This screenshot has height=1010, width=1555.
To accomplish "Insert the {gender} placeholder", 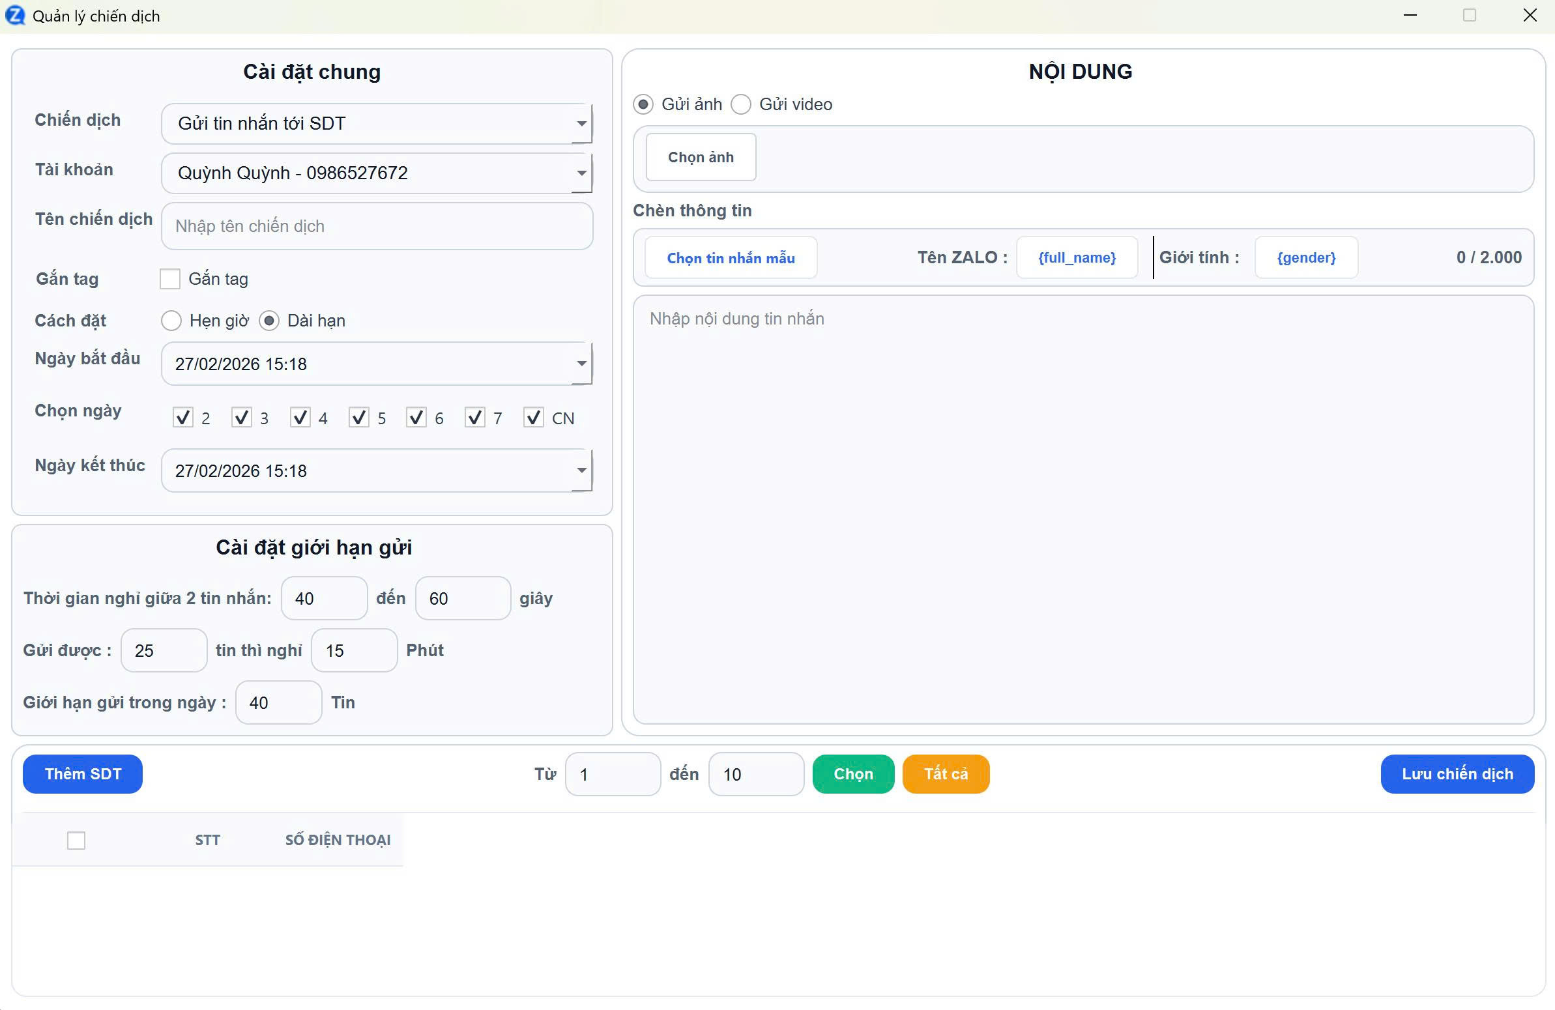I will 1305,258.
